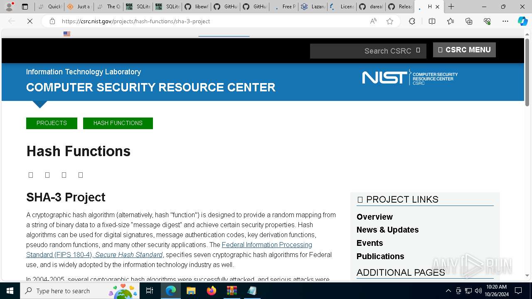The image size is (532, 299).
Task: Switch to the Releas tab
Action: [x=401, y=7]
